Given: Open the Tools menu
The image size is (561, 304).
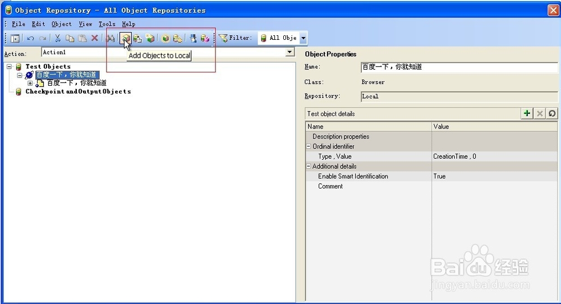Looking at the screenshot, I should point(107,24).
